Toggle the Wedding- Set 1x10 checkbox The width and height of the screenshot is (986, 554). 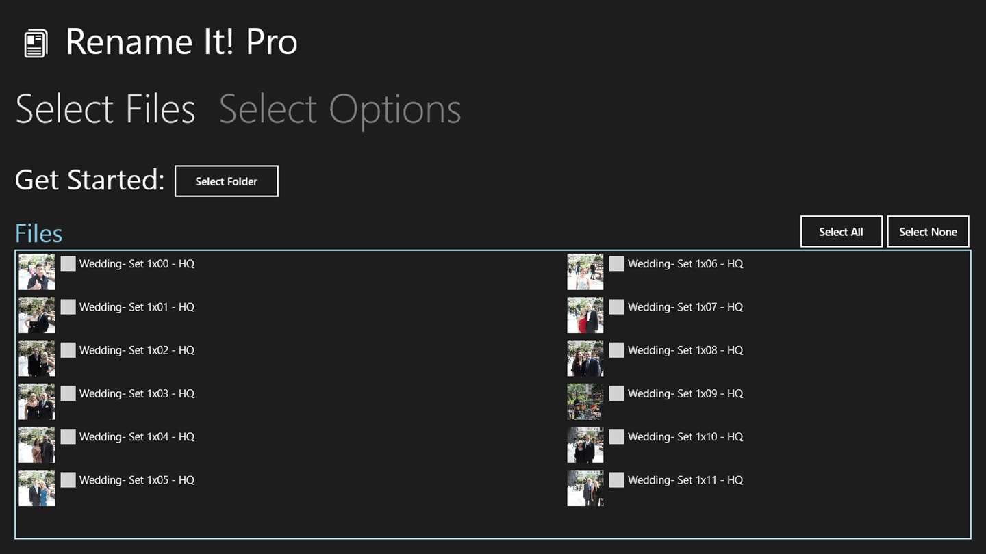616,437
